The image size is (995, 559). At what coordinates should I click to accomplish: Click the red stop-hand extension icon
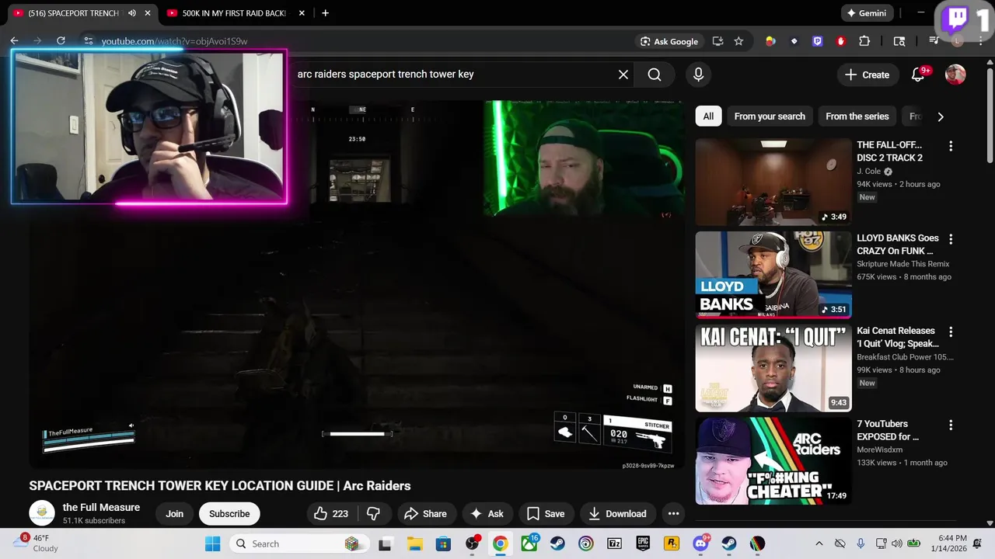(x=841, y=41)
